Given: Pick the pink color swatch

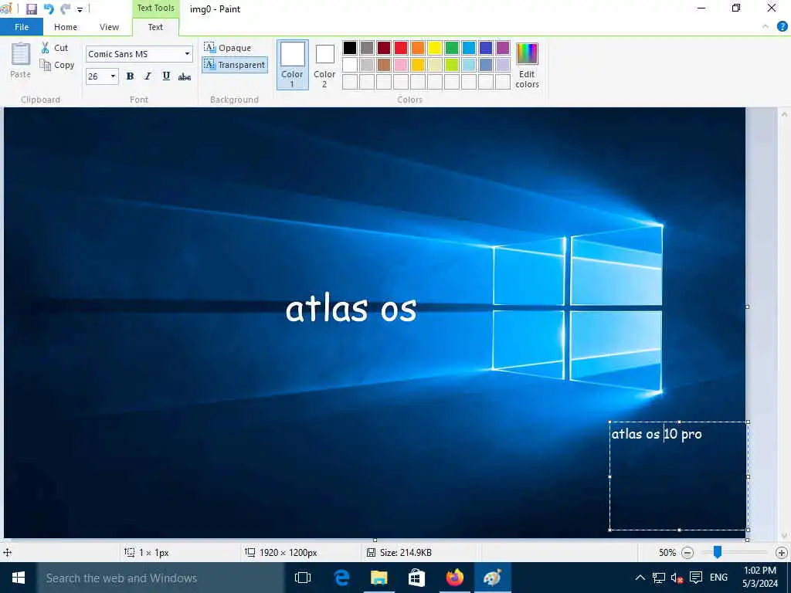Looking at the screenshot, I should click(x=401, y=65).
